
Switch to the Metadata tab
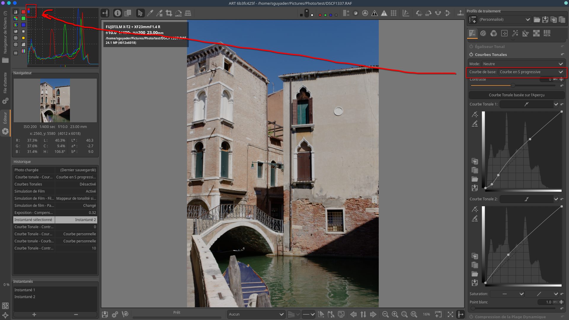[x=547, y=33]
